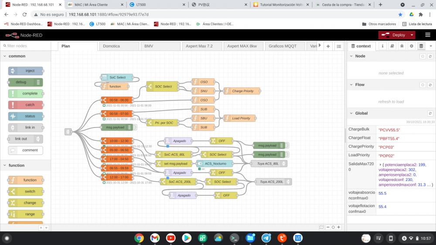This screenshot has height=245, width=436.
Task: Select the change palette node
Action: (26, 203)
